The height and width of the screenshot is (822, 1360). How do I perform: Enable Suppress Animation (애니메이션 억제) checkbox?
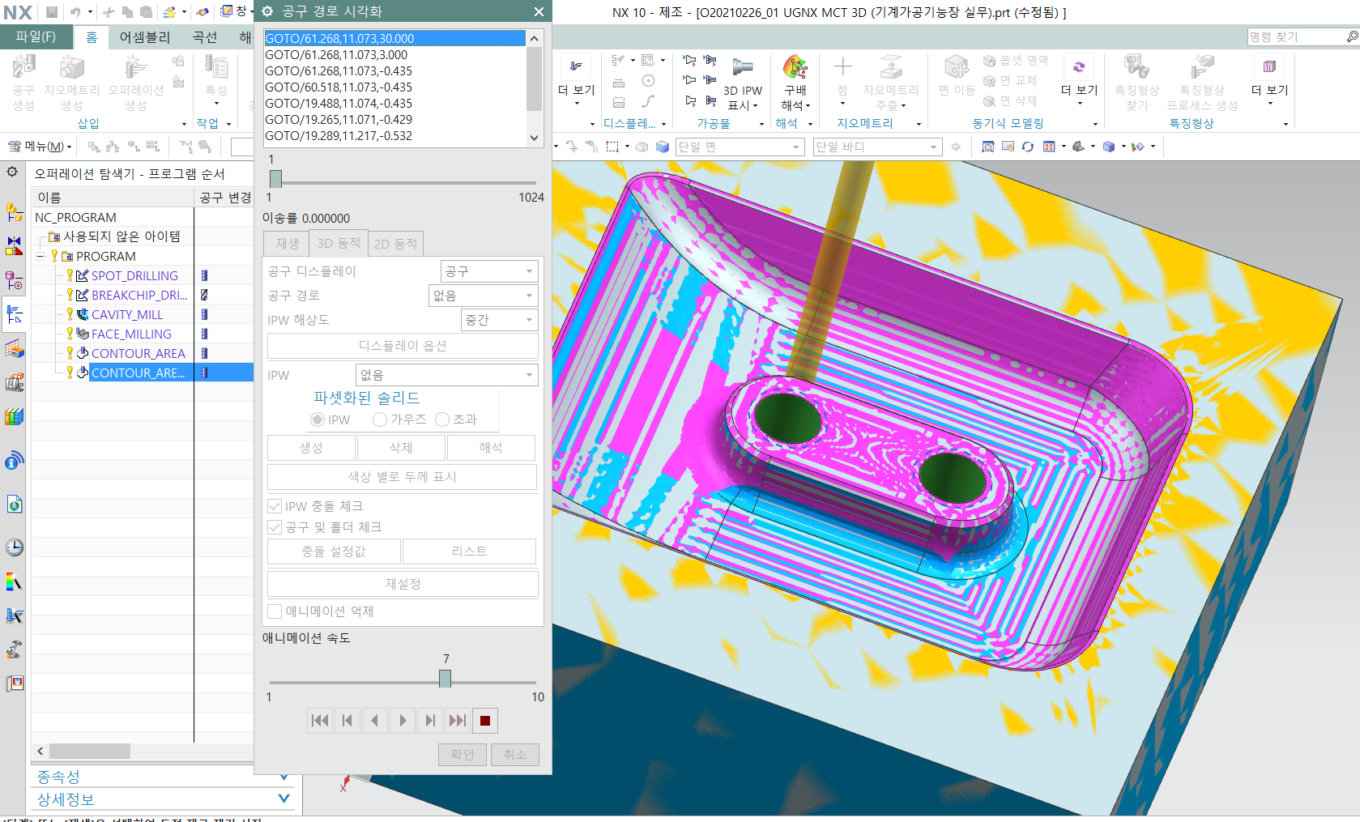(x=275, y=611)
